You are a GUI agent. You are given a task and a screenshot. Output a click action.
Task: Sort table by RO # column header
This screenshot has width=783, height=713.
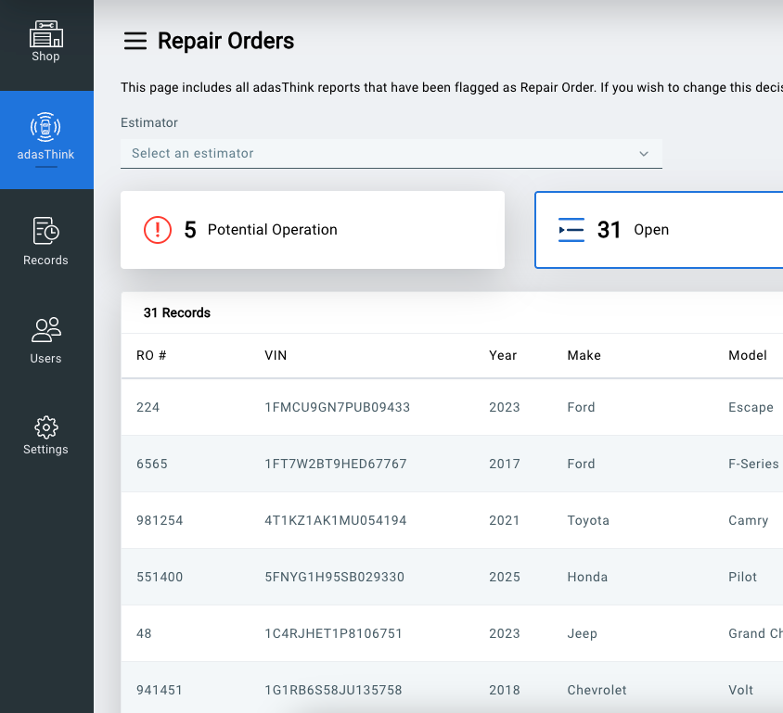pos(151,355)
